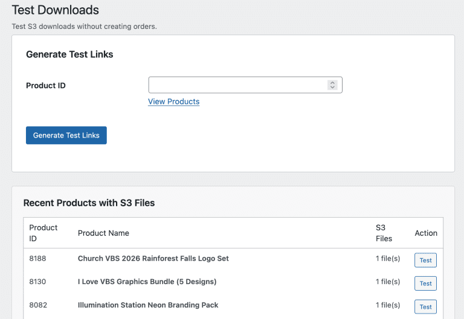Select product ID 8130 cell

pyautogui.click(x=37, y=282)
